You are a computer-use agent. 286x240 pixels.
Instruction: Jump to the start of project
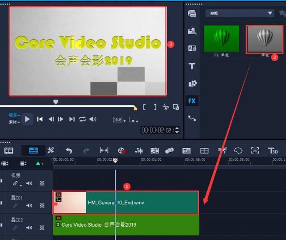point(40,119)
